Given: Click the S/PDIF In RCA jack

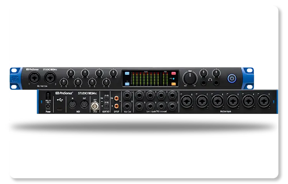Looking at the screenshot, I should [x=116, y=106].
